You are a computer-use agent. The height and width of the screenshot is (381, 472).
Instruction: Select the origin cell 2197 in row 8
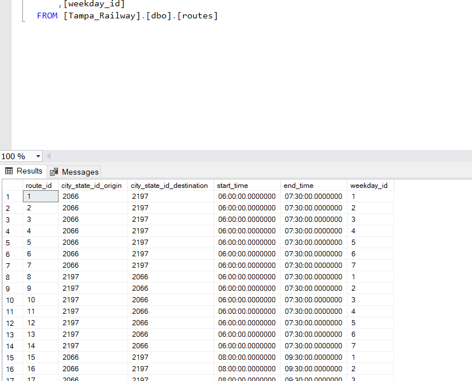(92, 277)
